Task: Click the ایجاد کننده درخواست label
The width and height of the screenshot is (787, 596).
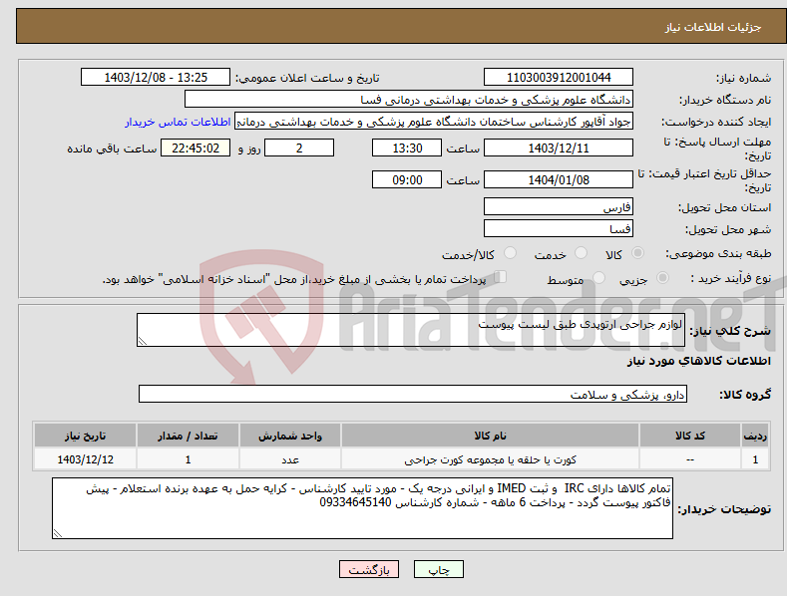Action: [x=716, y=123]
